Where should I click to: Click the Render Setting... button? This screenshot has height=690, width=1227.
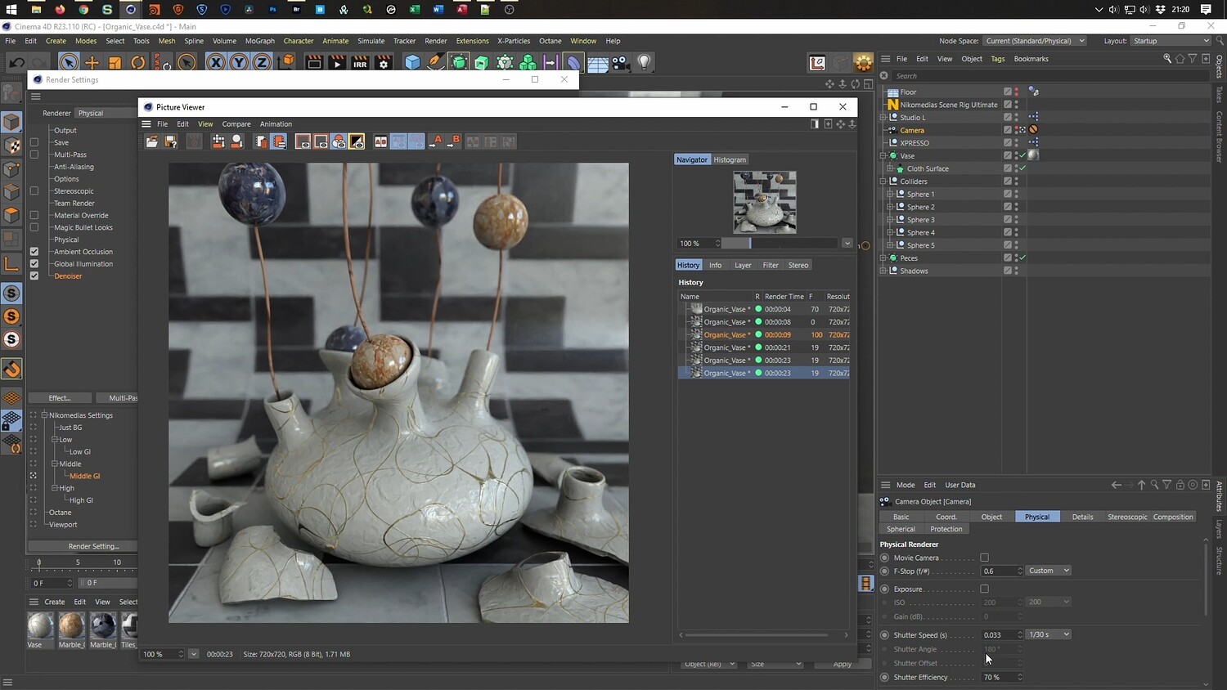93,546
